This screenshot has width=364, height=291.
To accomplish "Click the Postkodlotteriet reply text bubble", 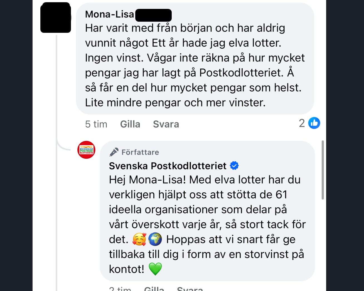I will (207, 217).
